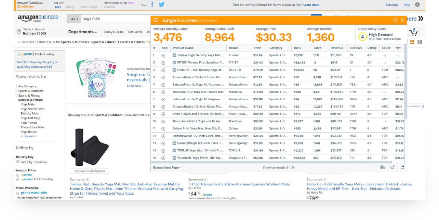Click plus icon in row 5, BalanceFrom $12.57

point(163,85)
